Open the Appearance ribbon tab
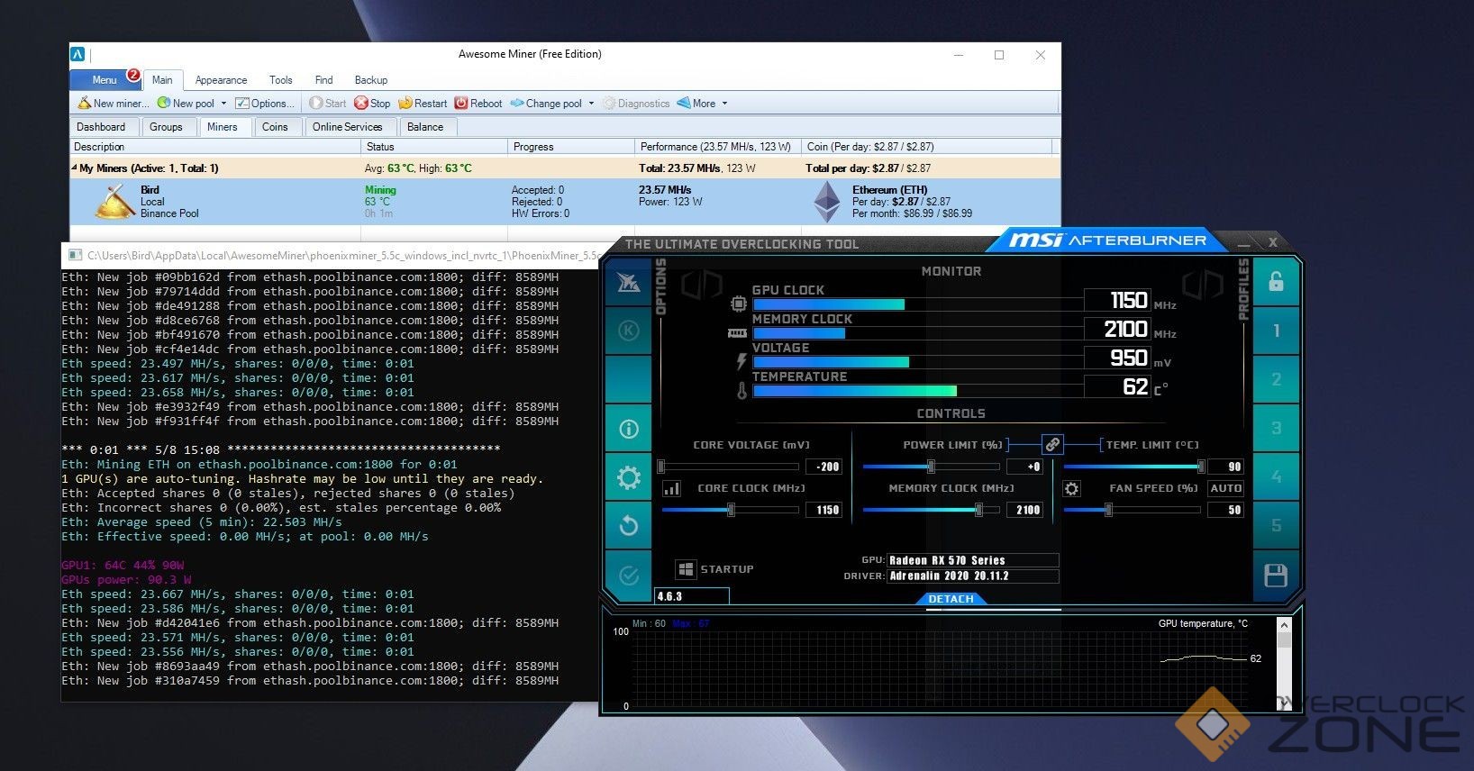Screen dimensions: 1474x771 (x=221, y=80)
